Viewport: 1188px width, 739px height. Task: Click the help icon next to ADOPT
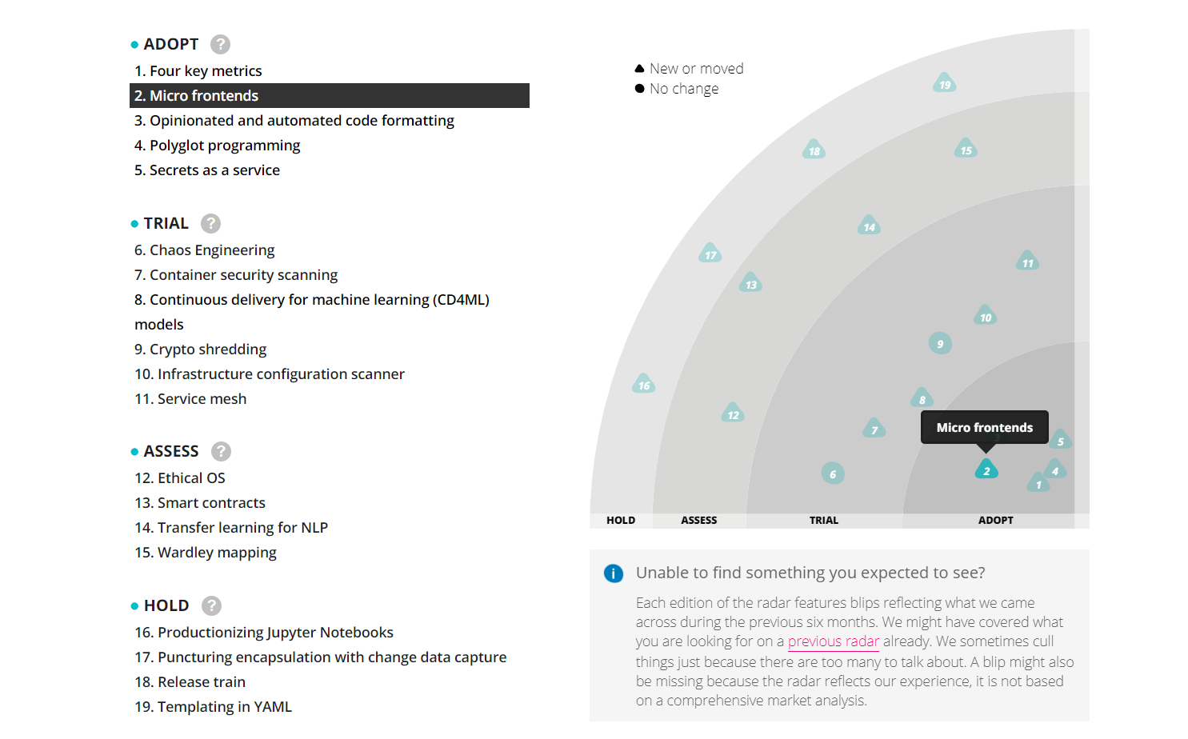coord(220,45)
